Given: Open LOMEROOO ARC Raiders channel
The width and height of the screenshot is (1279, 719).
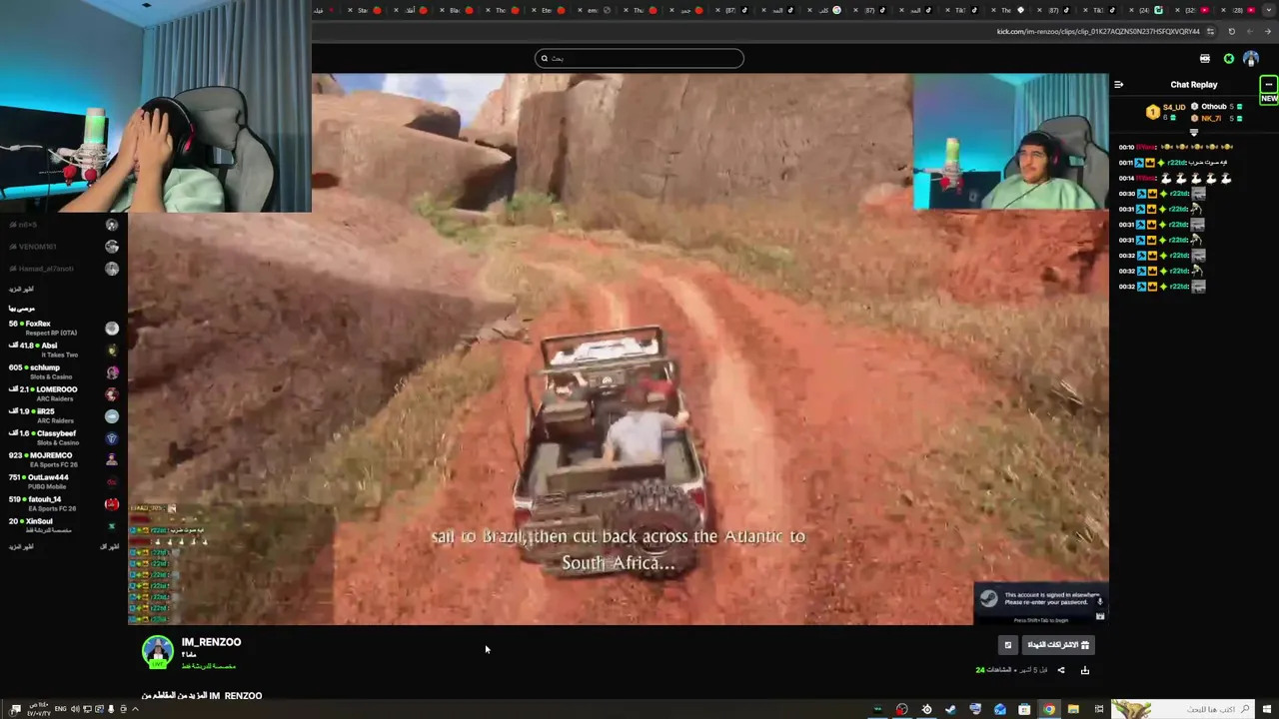Looking at the screenshot, I should (62, 393).
